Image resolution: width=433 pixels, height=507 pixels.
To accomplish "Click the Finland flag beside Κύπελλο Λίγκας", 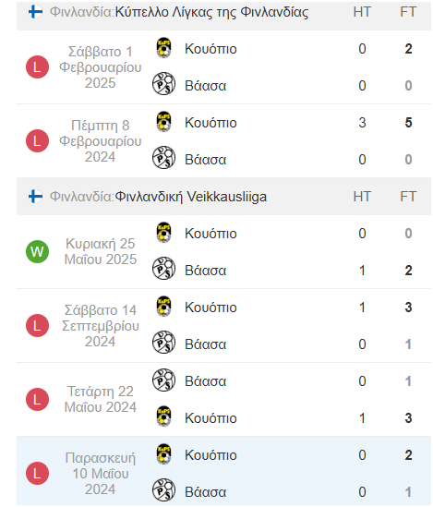I will pos(35,12).
